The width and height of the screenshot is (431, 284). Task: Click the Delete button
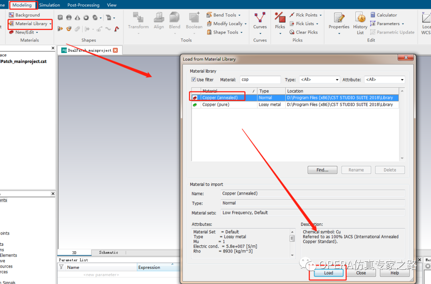390,170
